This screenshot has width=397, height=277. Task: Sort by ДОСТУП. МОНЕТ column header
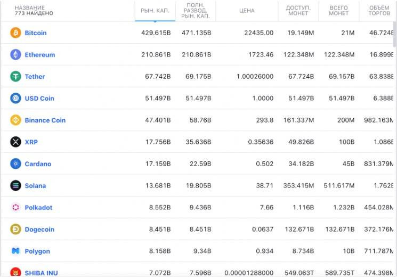pos(298,11)
